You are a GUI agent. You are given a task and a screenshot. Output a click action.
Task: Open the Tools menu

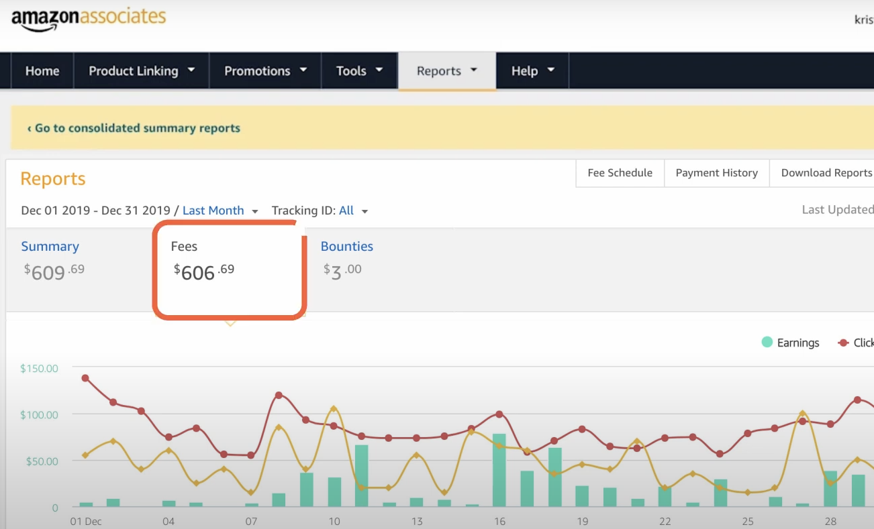359,71
